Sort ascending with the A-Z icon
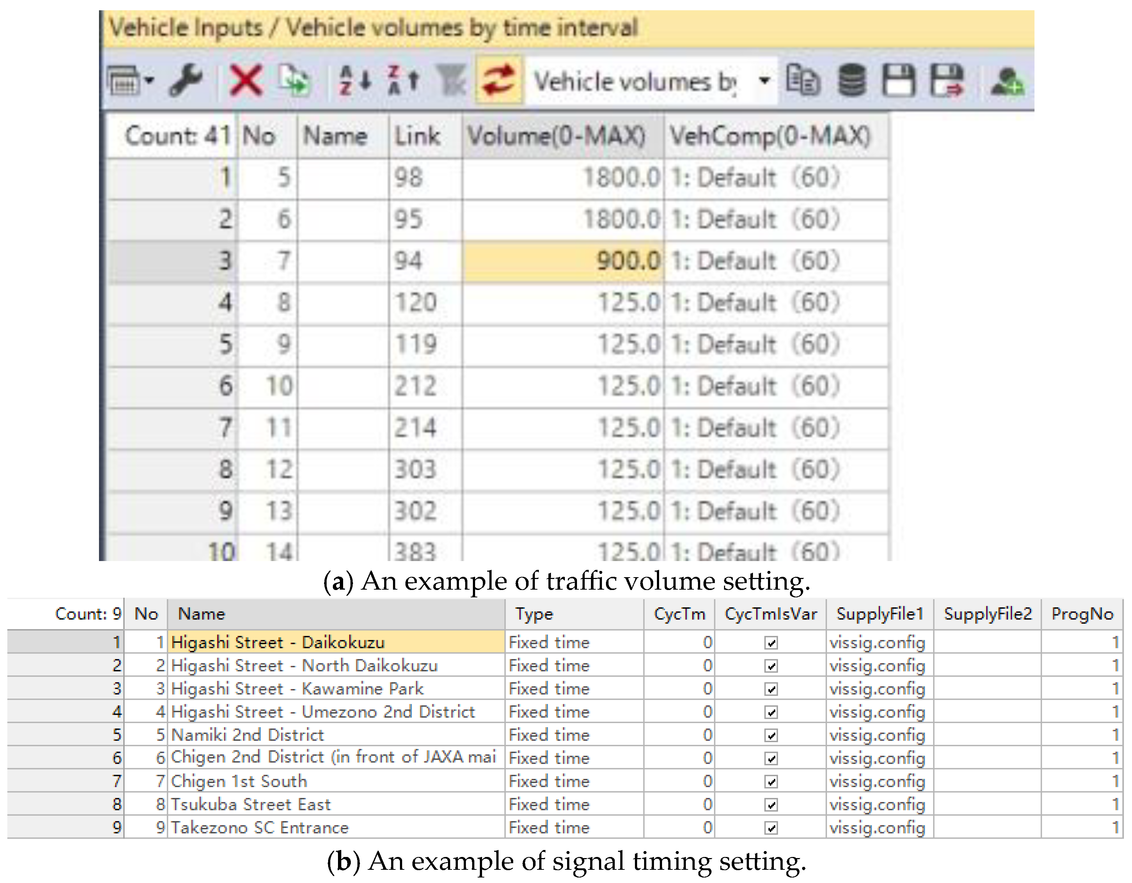 355,81
